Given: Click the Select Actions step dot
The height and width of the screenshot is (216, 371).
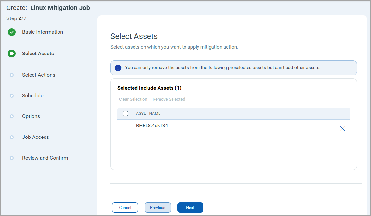Looking at the screenshot, I should pos(12,75).
